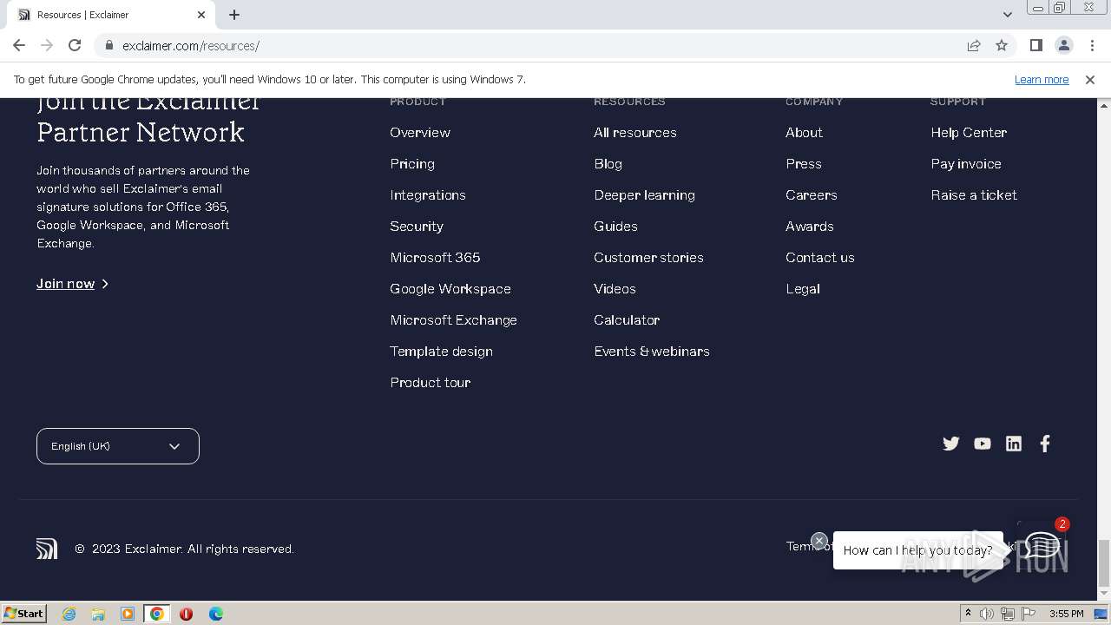The width and height of the screenshot is (1111, 625).
Task: Expand the English (UK) language selector
Action: point(118,446)
